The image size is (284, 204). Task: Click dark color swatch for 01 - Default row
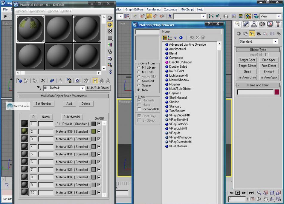click(x=94, y=124)
